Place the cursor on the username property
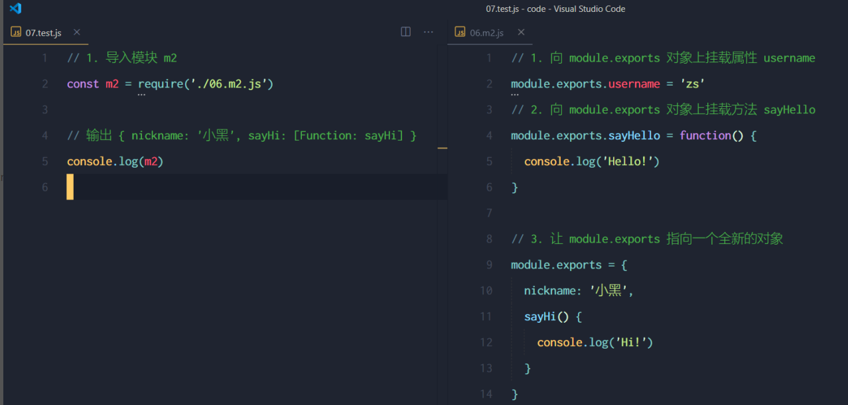 tap(634, 84)
